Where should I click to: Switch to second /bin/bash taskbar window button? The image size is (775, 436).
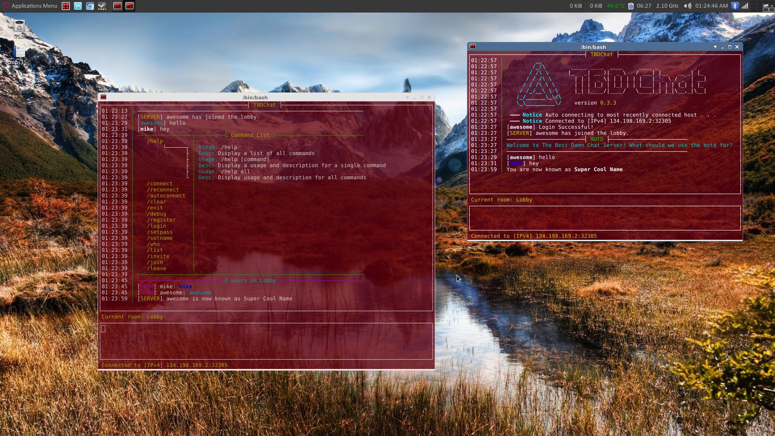point(130,6)
